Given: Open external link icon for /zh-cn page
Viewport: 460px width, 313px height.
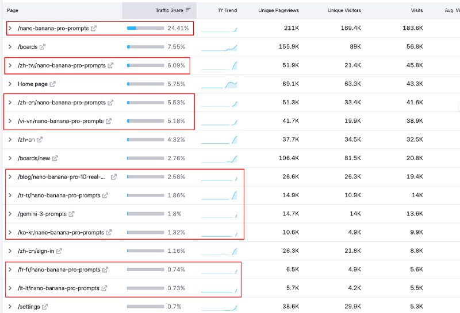Looking at the screenshot, I should coord(40,139).
